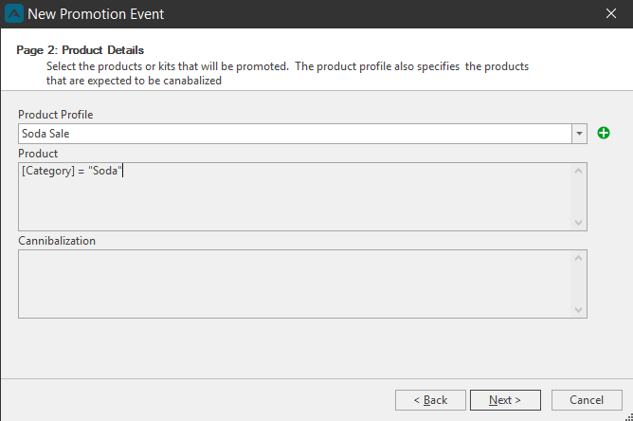Click Cannibalization box scroll up arrow
The height and width of the screenshot is (421, 633).
(x=578, y=258)
